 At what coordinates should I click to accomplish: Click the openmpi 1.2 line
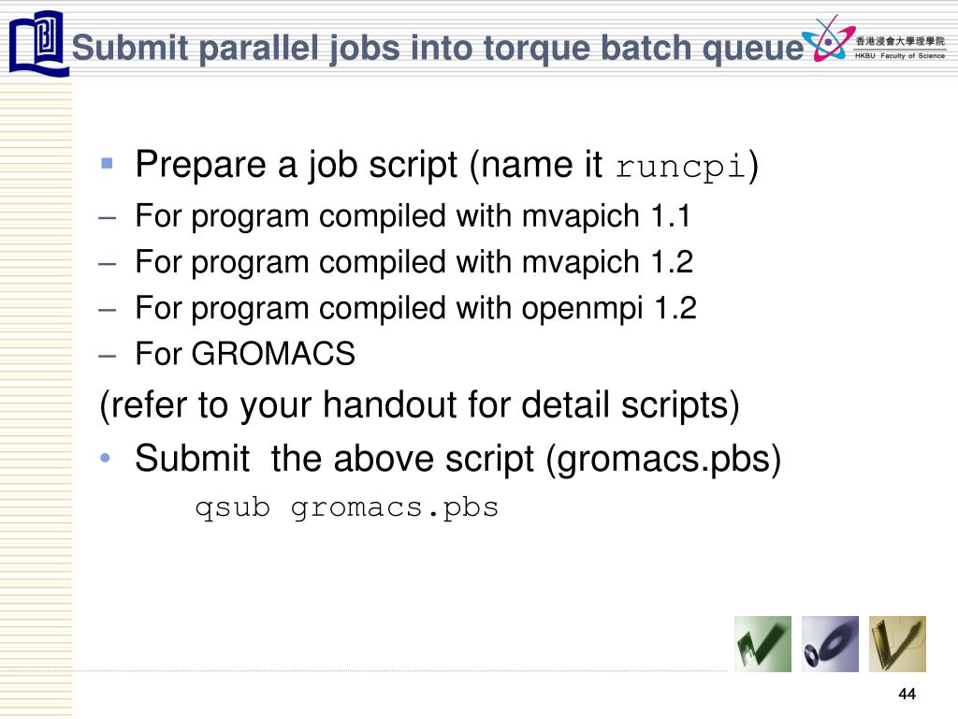coord(415,308)
